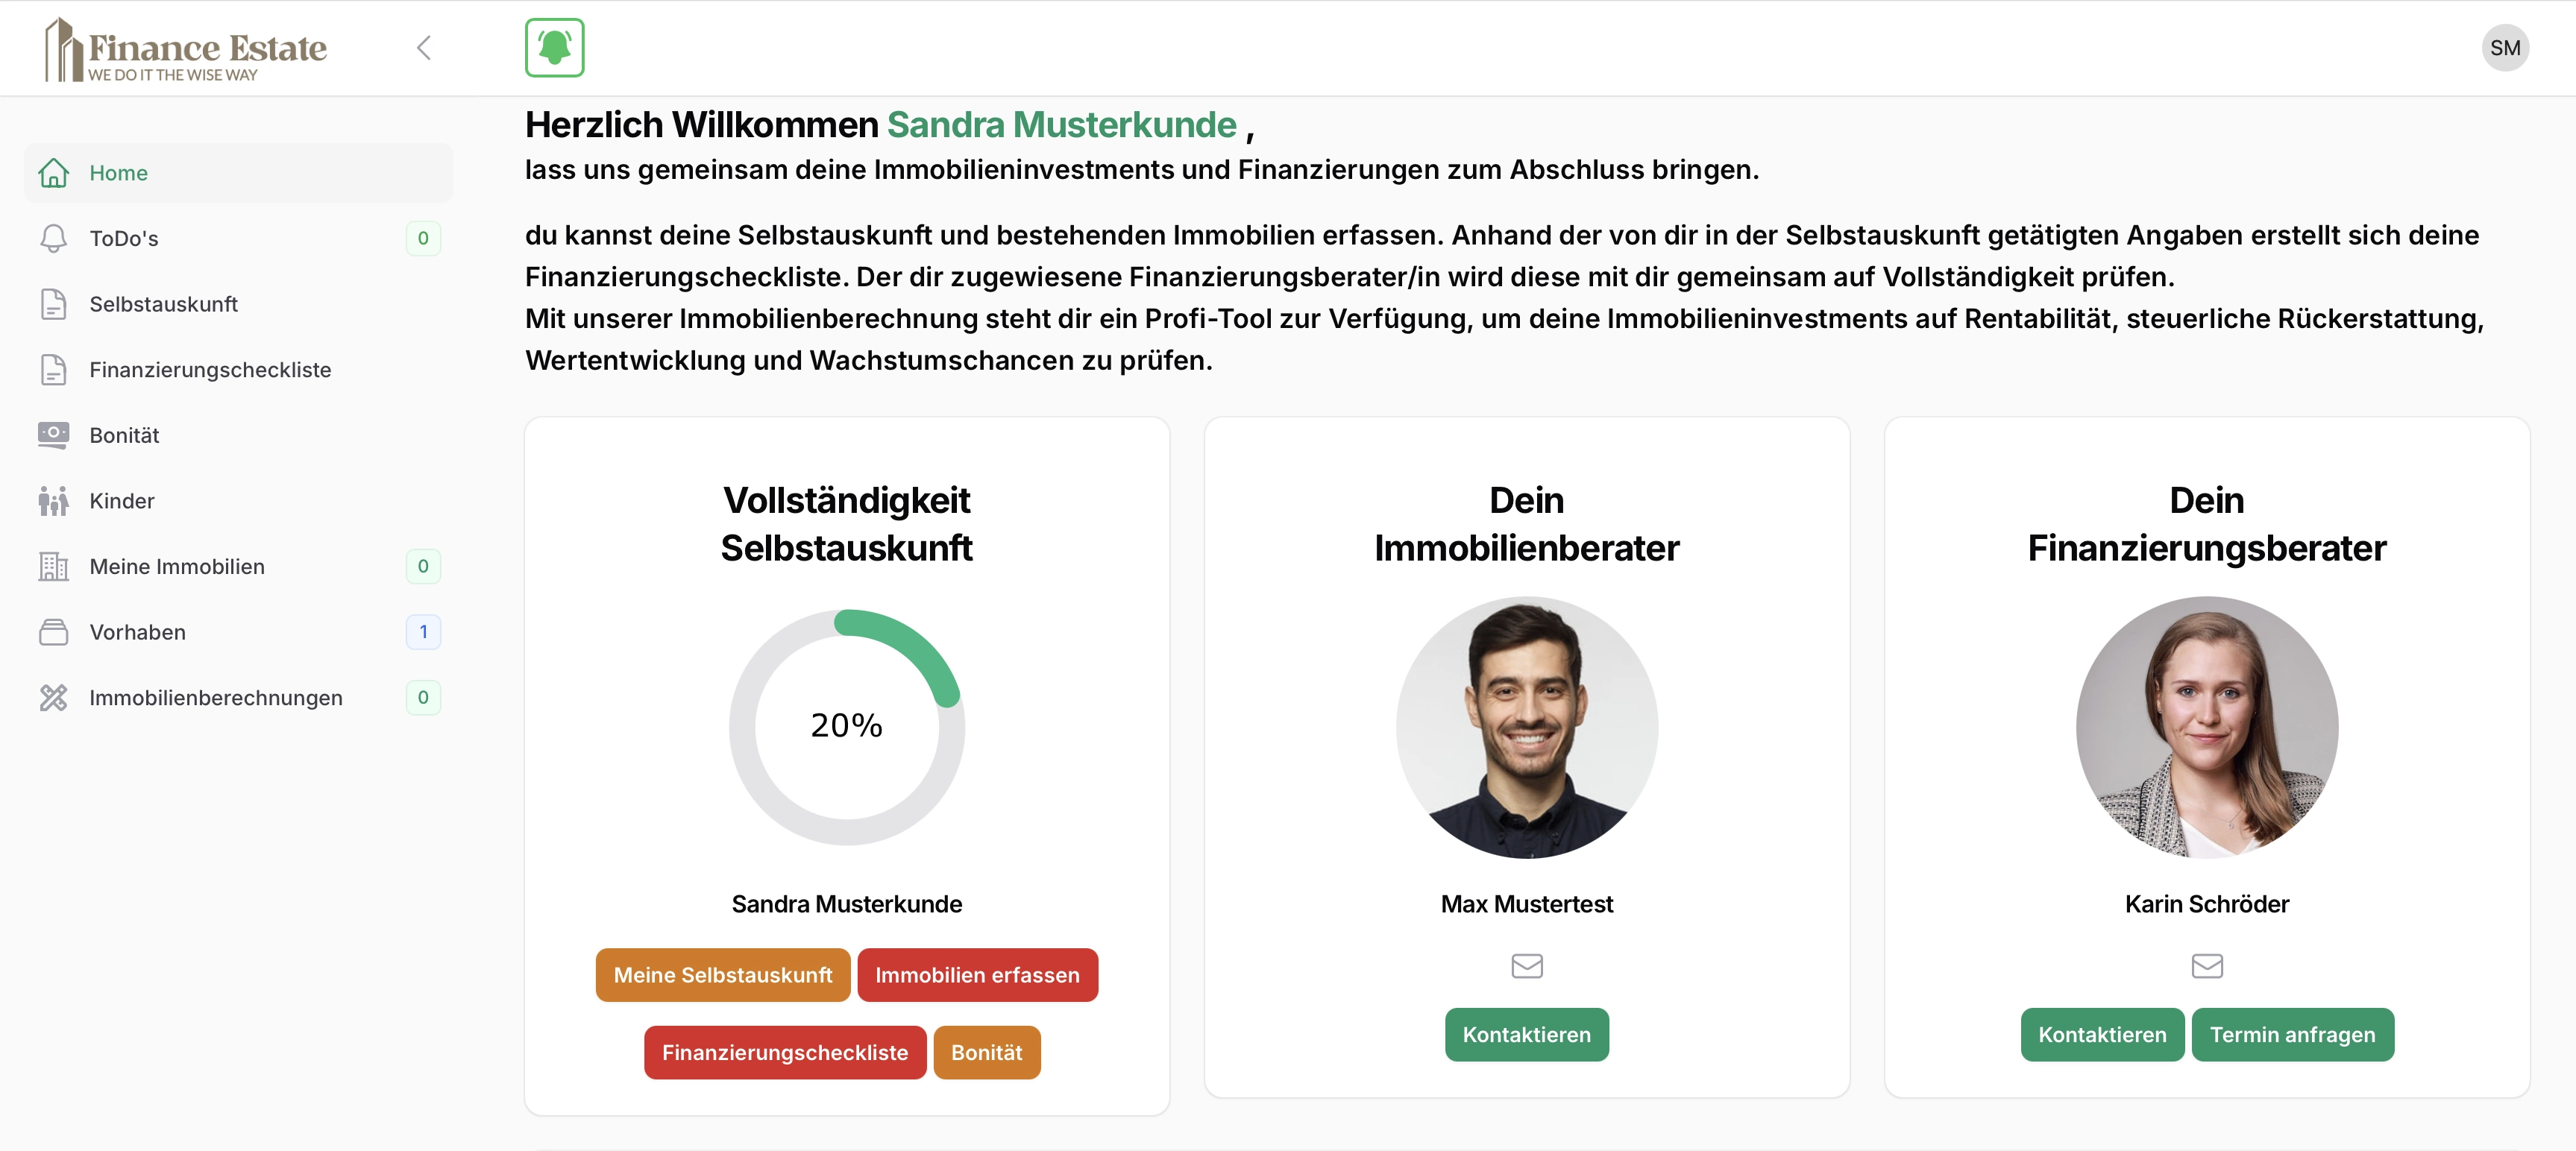The image size is (2576, 1151).
Task: Click the Immobilienberechnungen tools icon
Action: pos(53,699)
